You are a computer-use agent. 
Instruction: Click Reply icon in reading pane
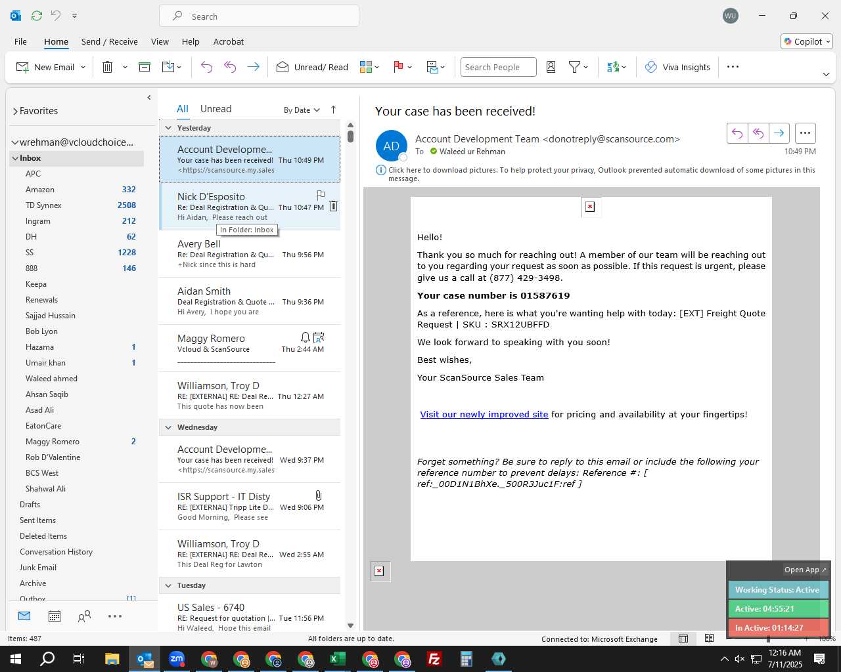(x=737, y=133)
